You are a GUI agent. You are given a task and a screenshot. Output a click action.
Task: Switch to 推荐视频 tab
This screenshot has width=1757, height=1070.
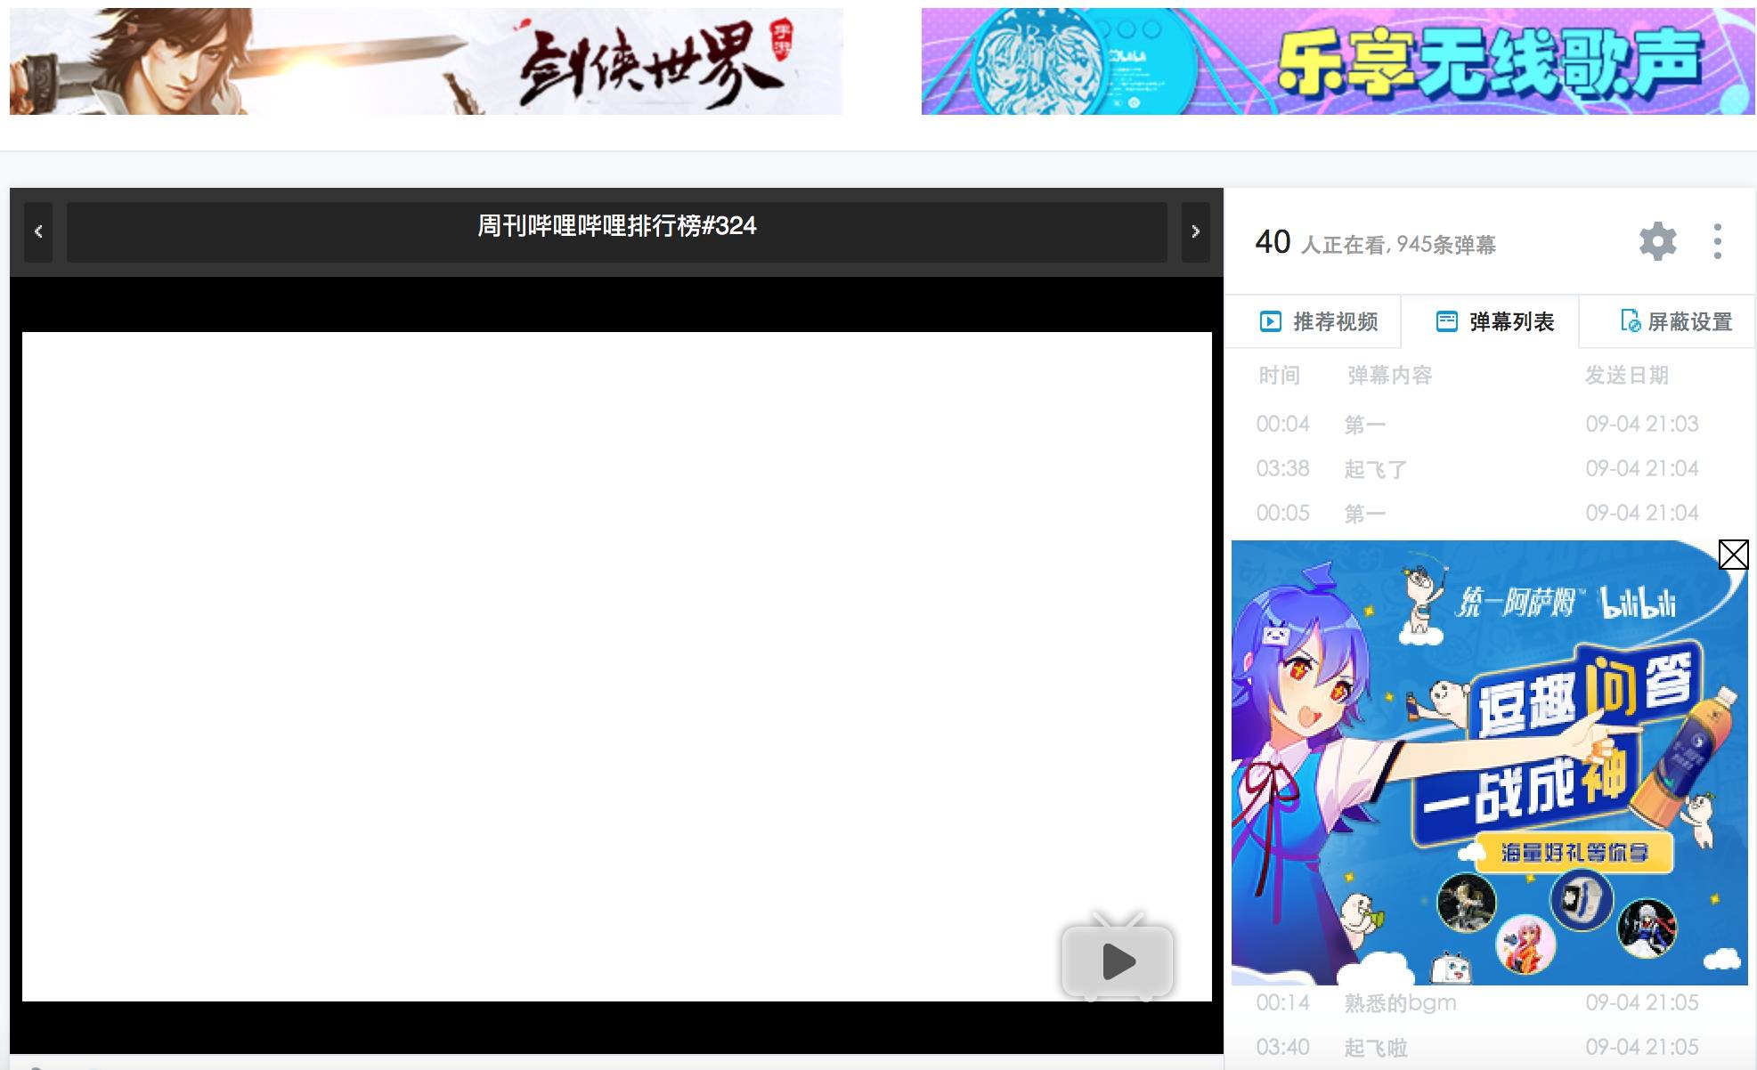[1334, 321]
